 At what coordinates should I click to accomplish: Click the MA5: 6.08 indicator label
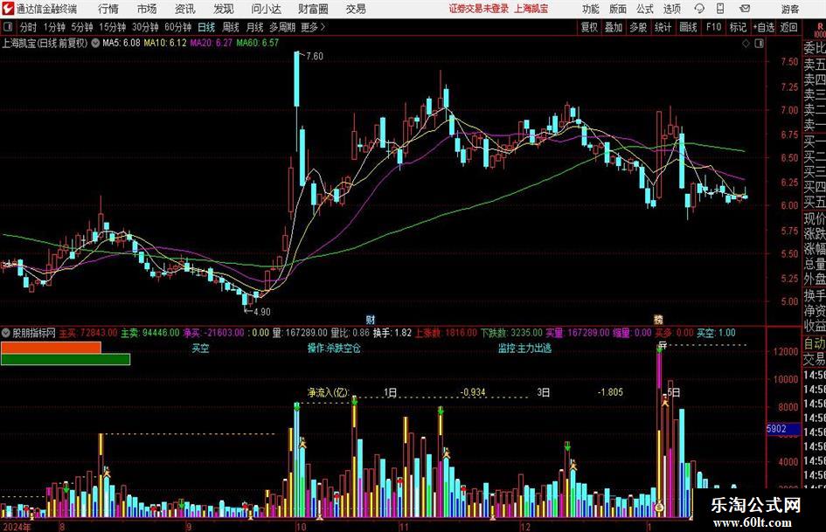(121, 43)
